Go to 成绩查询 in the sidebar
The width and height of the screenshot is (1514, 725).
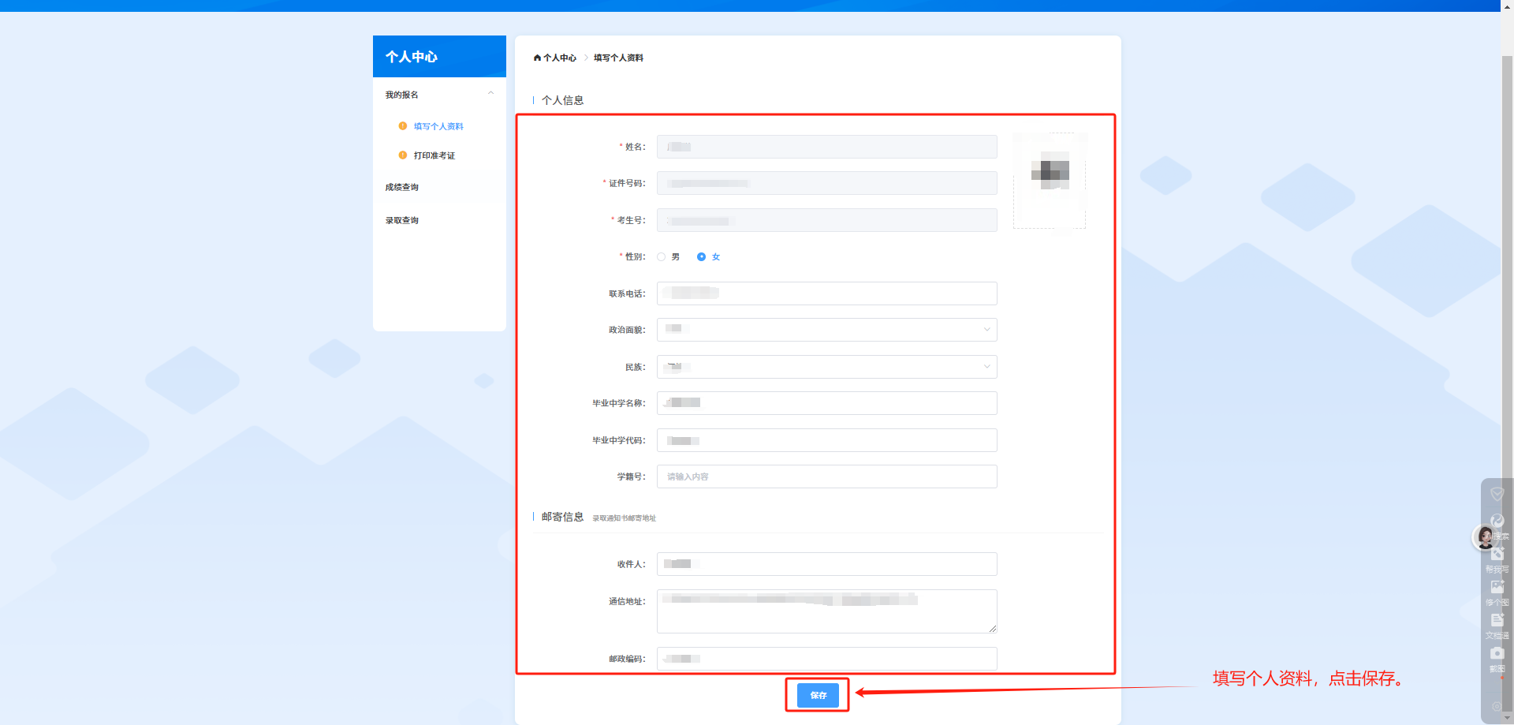pyautogui.click(x=402, y=188)
